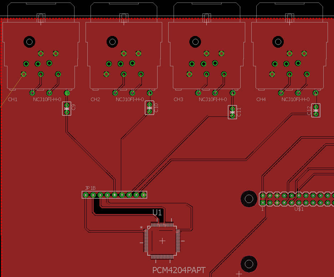Viewport: 334px width, 277px height.
Task: Click the JP1B reference text label
Action: pyautogui.click(x=90, y=188)
